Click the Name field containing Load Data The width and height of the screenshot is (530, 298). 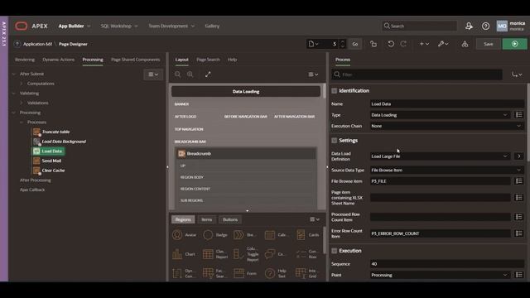(x=447, y=104)
